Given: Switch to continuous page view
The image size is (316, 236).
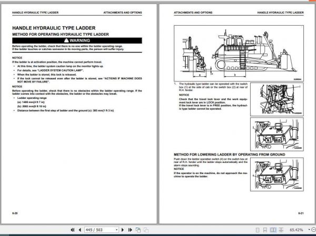Looking at the screenshot, I should click(265, 230).
